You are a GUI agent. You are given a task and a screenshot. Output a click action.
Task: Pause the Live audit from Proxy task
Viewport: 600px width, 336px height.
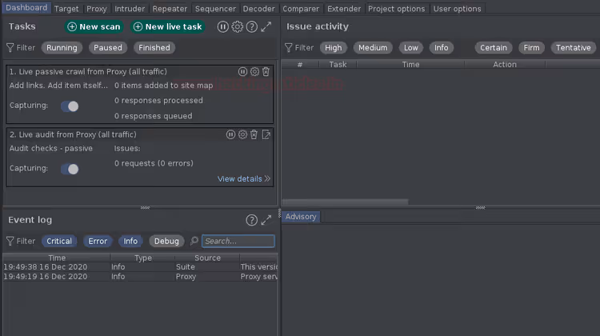(x=230, y=134)
